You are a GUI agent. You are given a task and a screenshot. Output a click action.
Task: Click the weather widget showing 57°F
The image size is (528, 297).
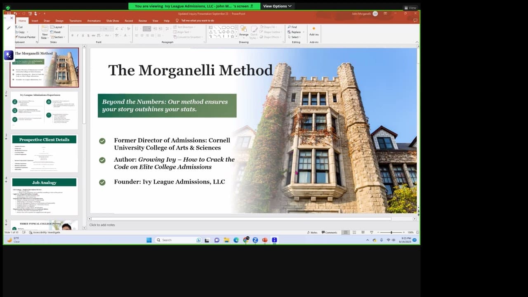[x=14, y=240]
